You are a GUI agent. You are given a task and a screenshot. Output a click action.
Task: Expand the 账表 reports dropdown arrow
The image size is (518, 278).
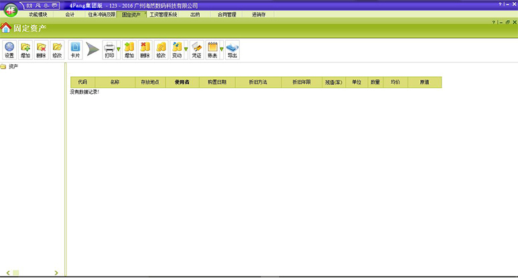click(x=221, y=50)
